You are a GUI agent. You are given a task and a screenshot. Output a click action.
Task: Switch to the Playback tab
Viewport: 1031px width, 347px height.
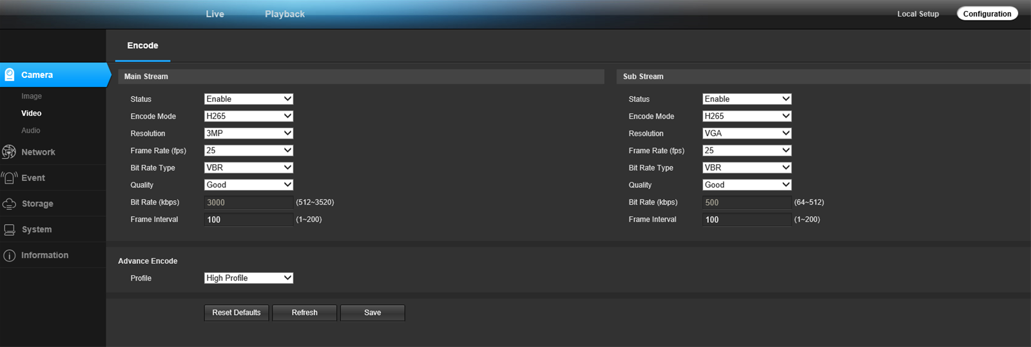tap(285, 14)
